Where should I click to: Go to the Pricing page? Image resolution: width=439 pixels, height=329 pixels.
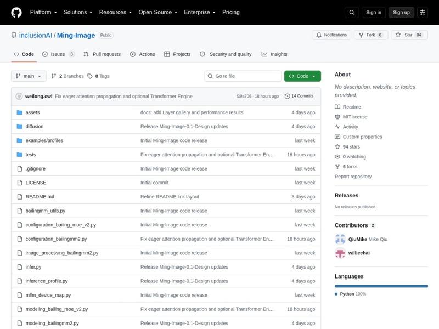[231, 12]
